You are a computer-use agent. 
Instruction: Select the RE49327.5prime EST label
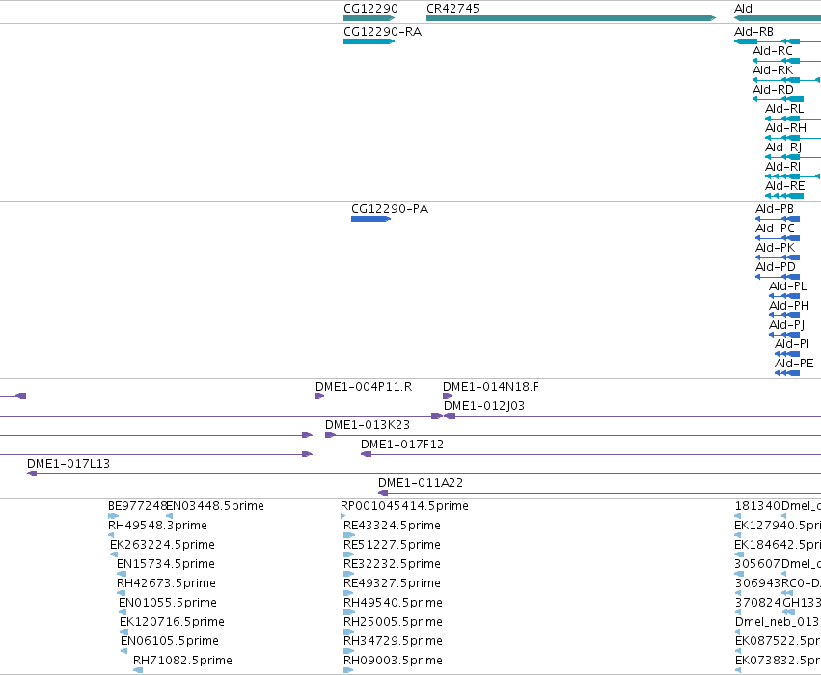tap(392, 584)
